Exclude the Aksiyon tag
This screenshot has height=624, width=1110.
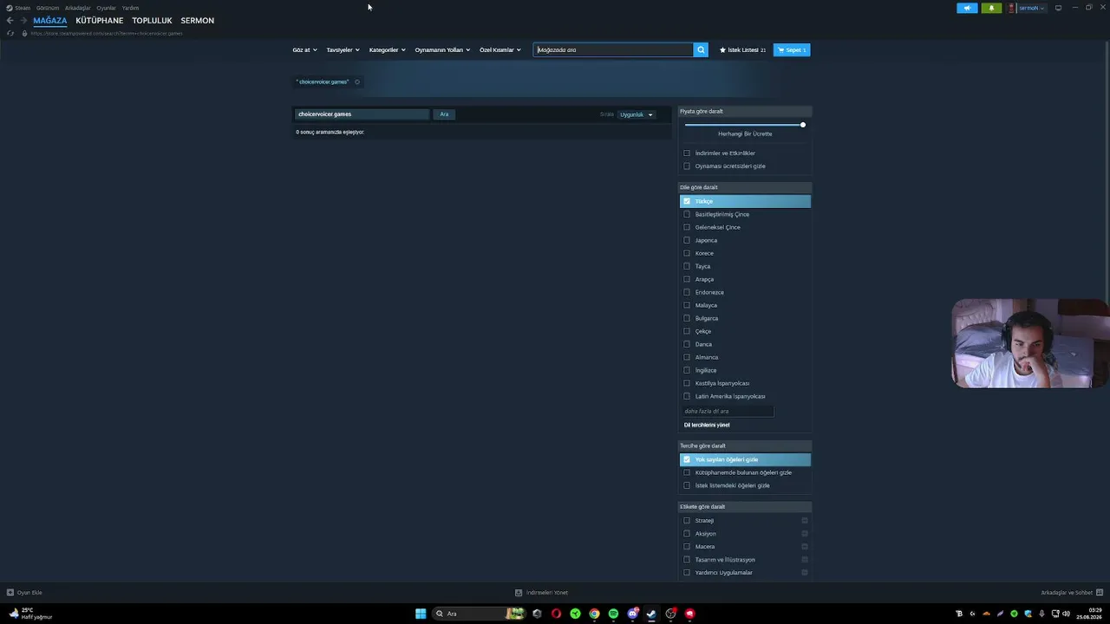pyautogui.click(x=805, y=534)
